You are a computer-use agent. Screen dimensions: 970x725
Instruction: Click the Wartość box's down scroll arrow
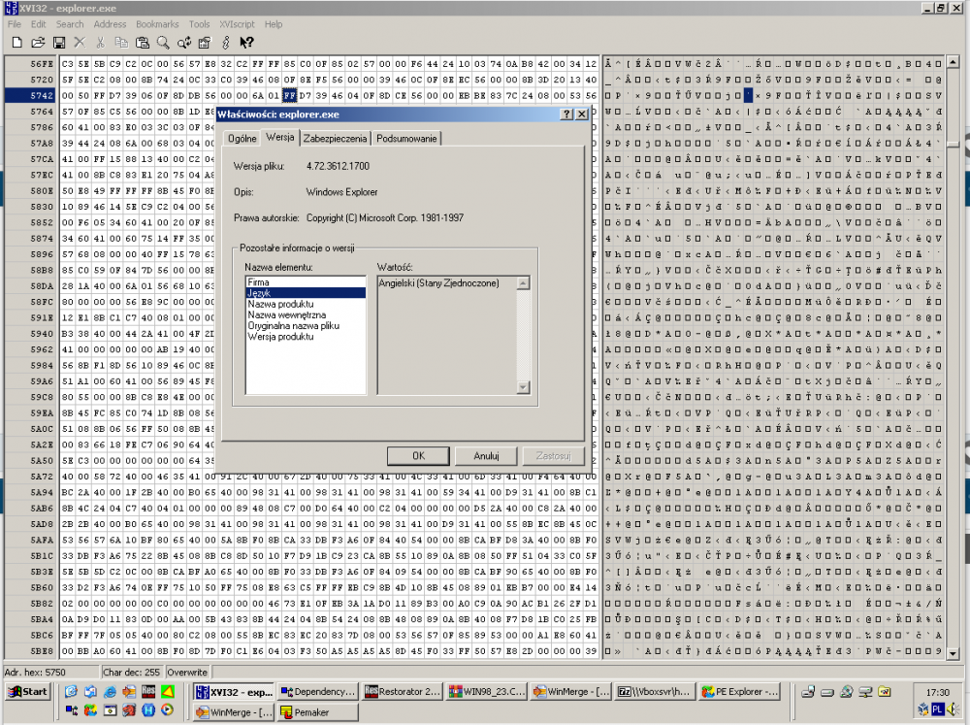click(x=524, y=387)
